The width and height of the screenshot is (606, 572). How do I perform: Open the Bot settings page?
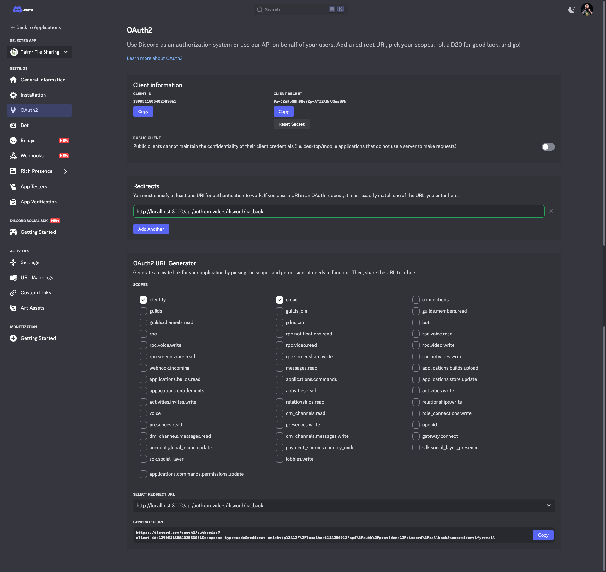pos(39,125)
